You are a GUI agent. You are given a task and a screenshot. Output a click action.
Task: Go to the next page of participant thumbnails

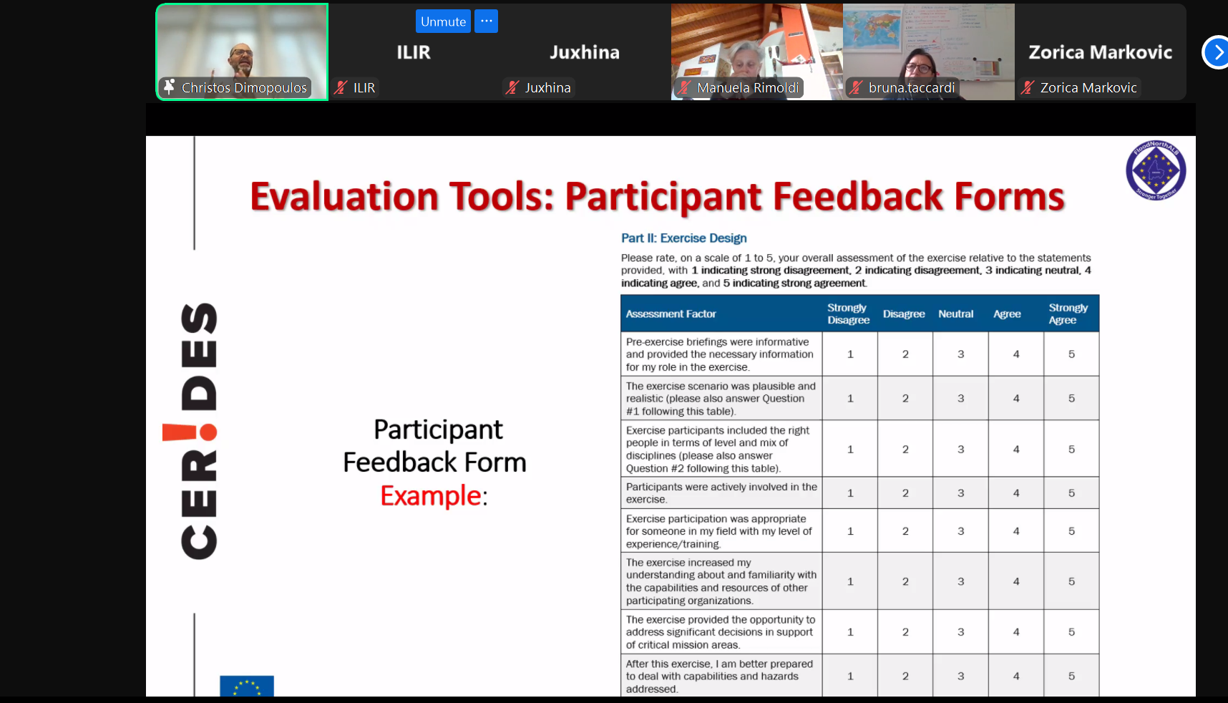[x=1217, y=52]
